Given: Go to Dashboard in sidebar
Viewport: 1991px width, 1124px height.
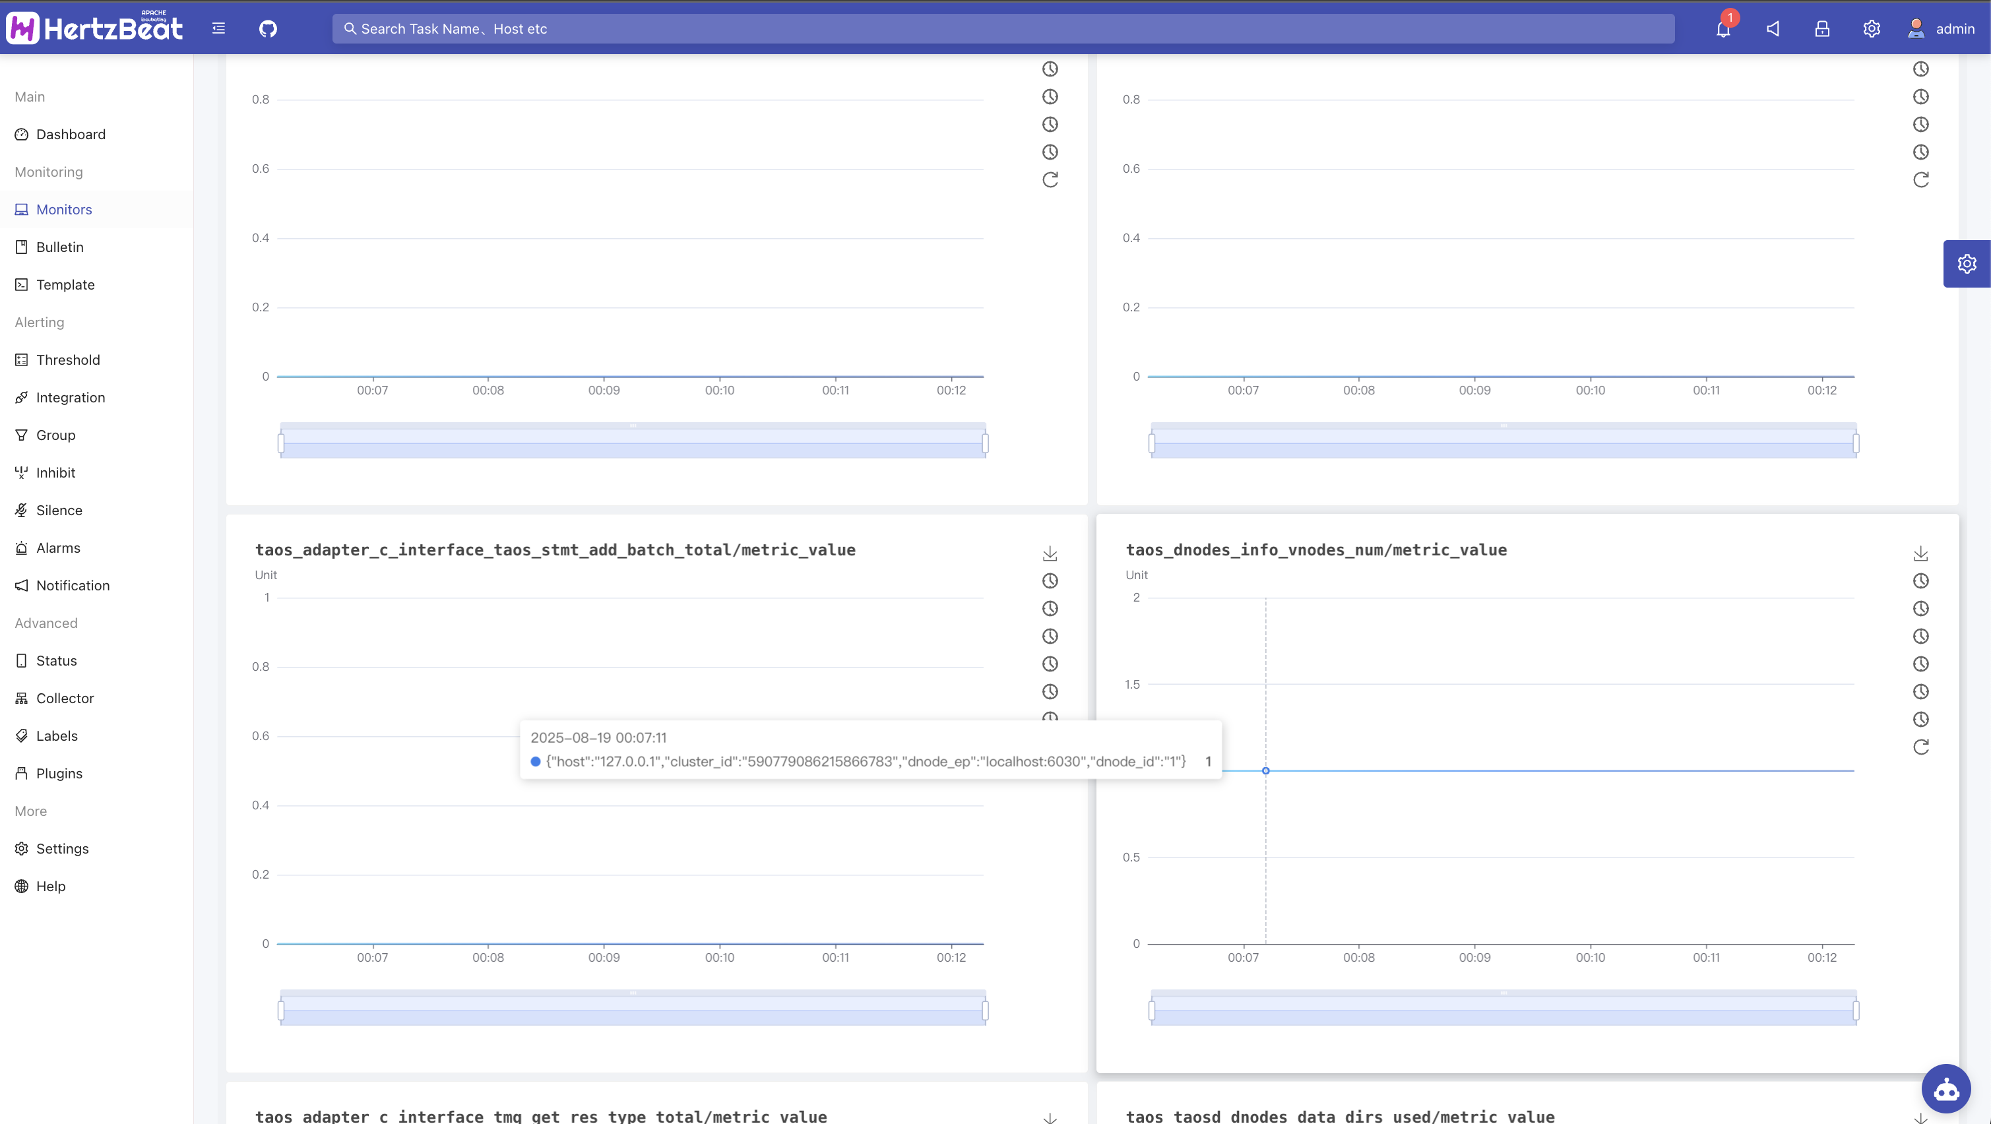Looking at the screenshot, I should 71,135.
